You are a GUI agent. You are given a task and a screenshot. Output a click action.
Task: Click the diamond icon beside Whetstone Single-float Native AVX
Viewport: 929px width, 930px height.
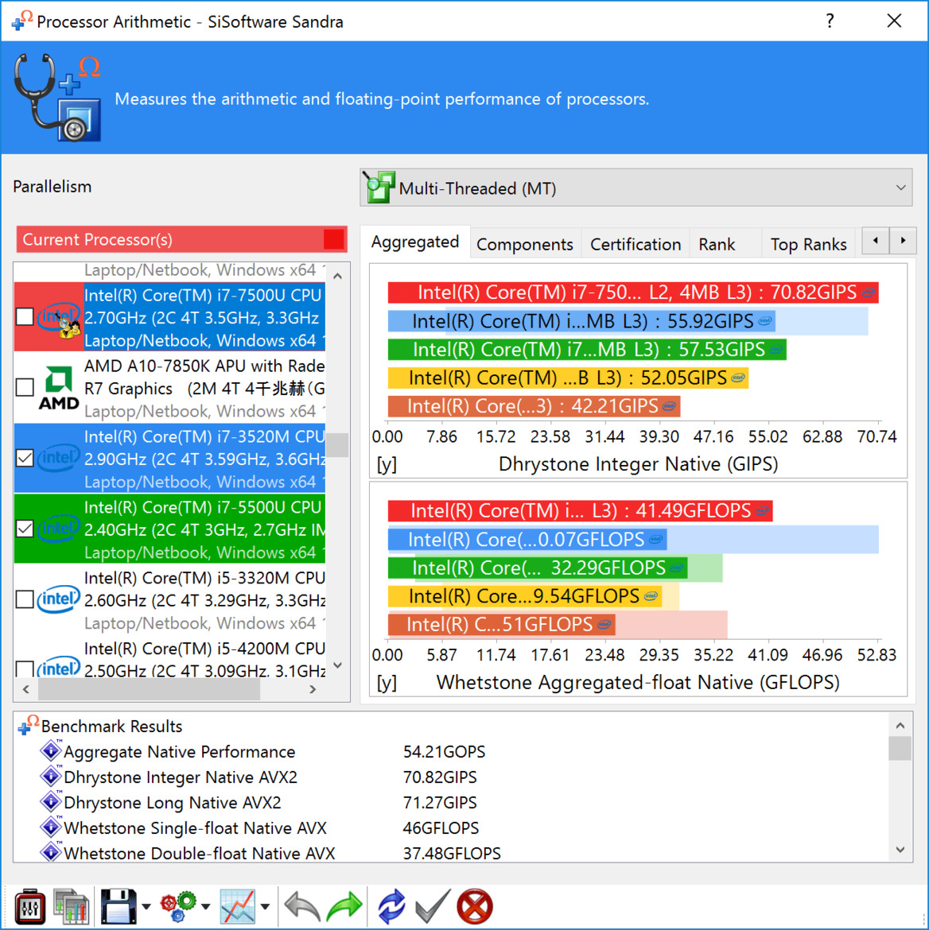pyautogui.click(x=51, y=827)
